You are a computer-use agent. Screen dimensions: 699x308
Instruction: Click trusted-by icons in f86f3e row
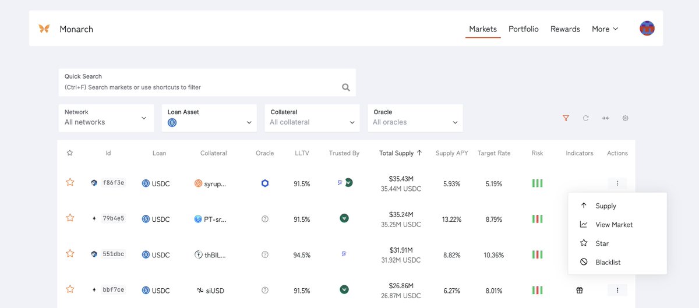tap(345, 182)
